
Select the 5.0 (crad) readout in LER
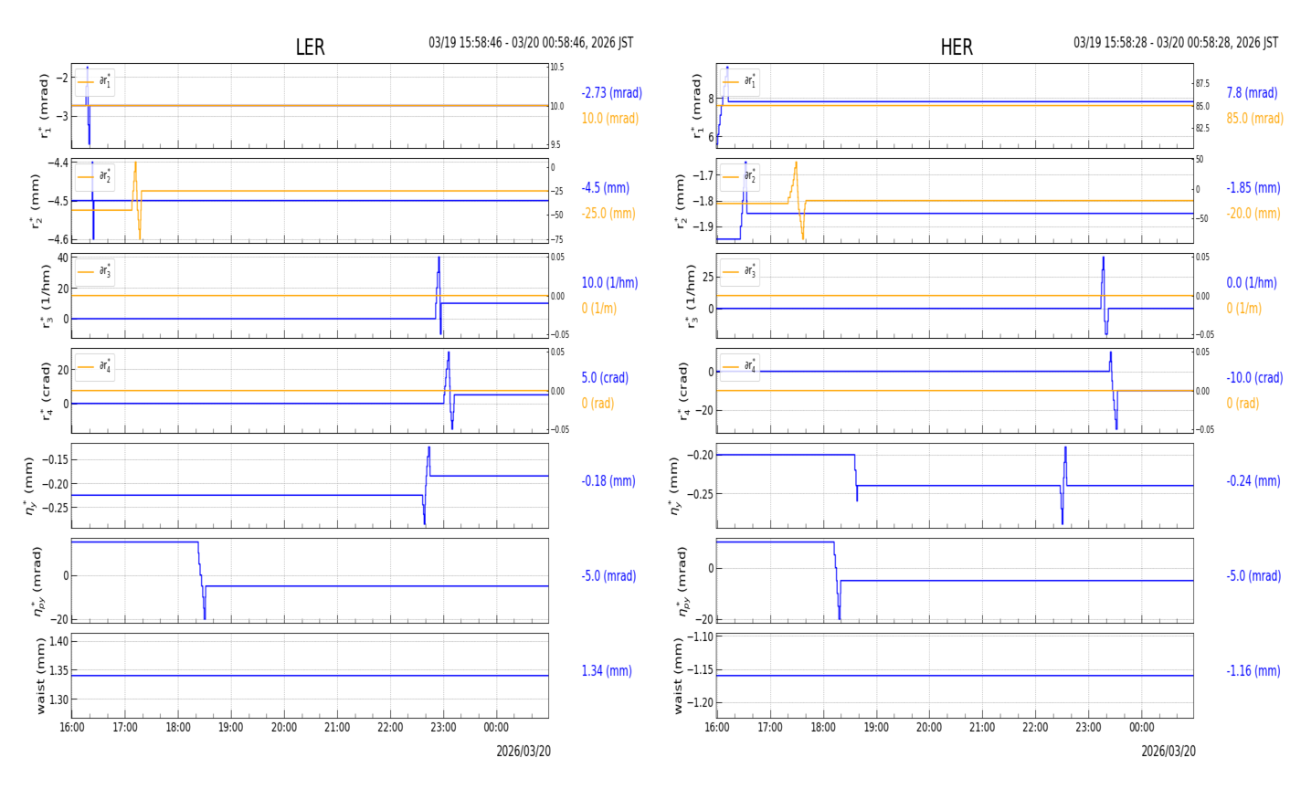[x=605, y=378]
